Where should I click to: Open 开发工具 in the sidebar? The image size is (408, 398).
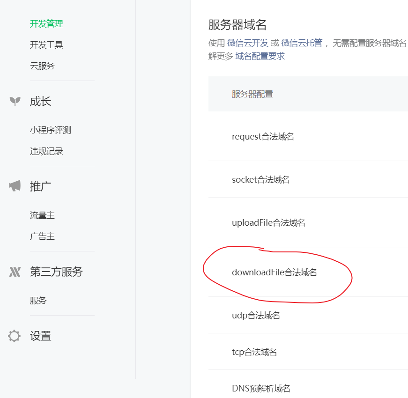(46, 45)
